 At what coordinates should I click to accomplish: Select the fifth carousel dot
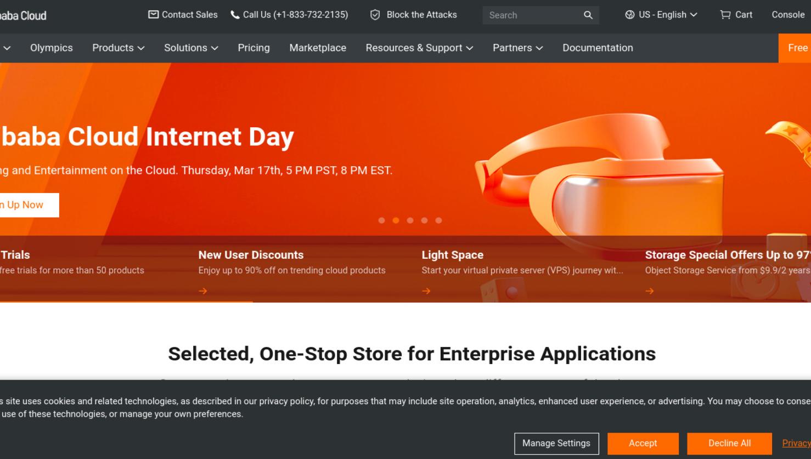pyautogui.click(x=438, y=220)
